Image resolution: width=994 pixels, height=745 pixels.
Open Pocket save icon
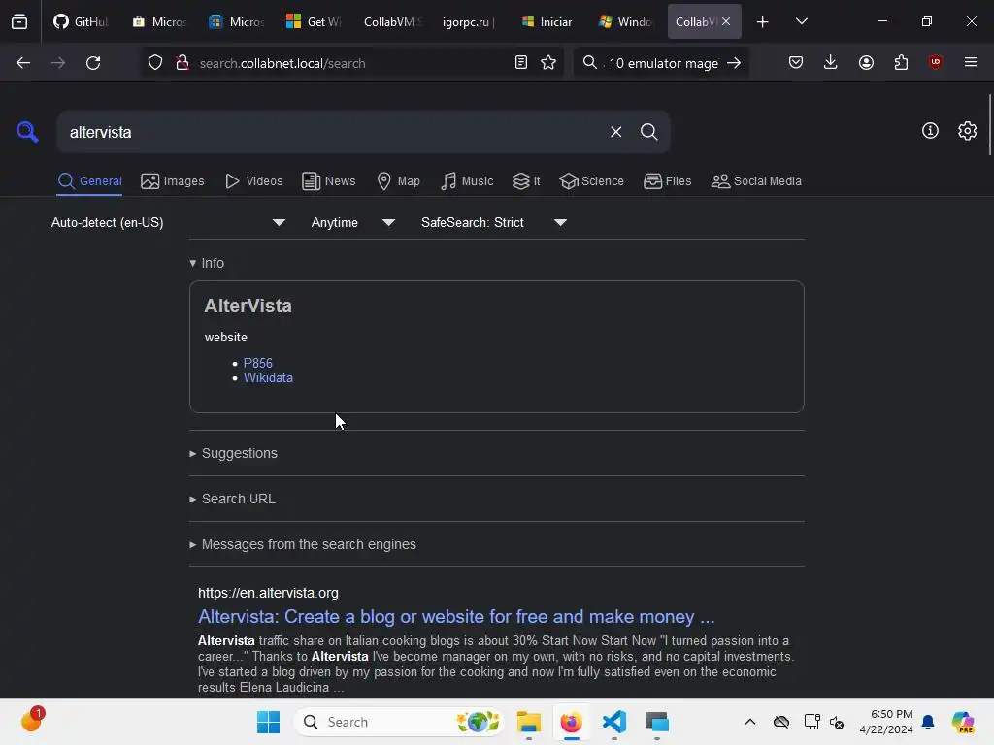(796, 63)
